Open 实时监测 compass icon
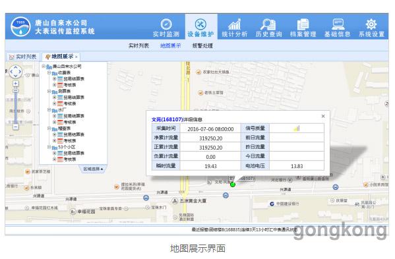 tap(166, 24)
